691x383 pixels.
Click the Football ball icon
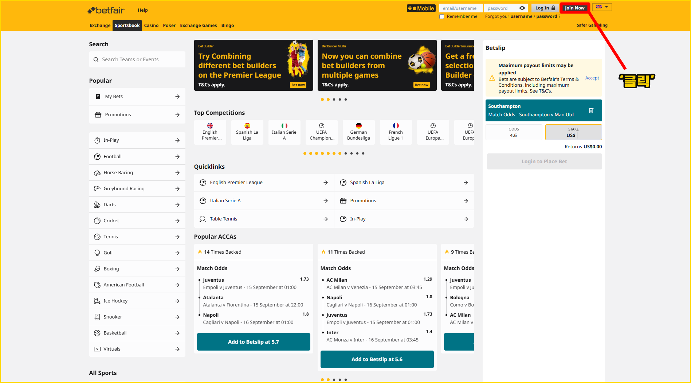pos(97,157)
